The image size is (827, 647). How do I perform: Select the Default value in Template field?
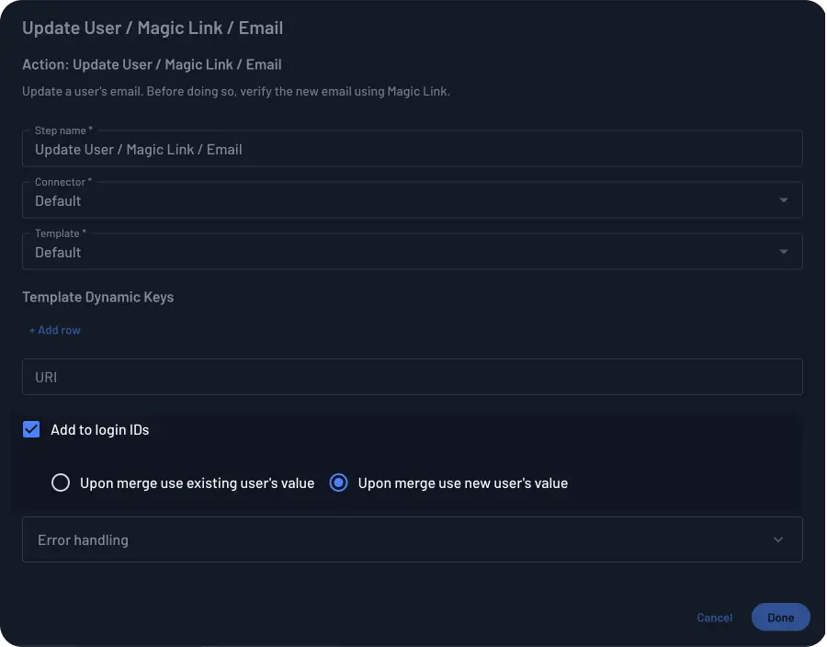click(58, 252)
